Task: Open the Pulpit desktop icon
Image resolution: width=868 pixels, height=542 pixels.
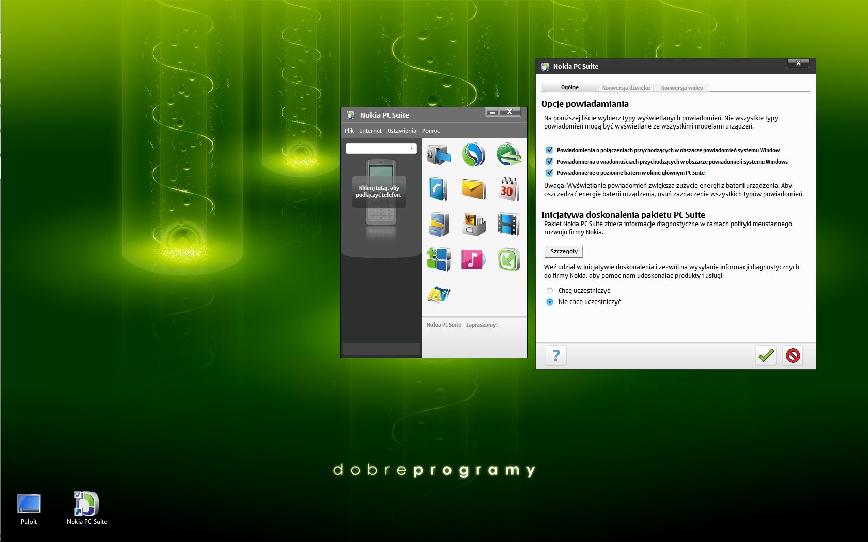Action: click(x=28, y=509)
